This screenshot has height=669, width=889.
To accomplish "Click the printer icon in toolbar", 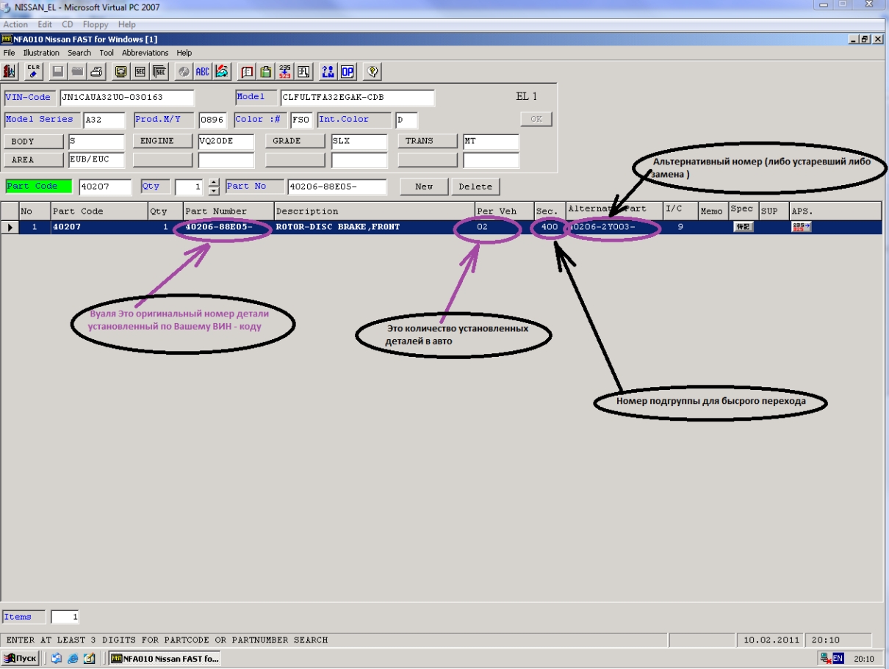I will (96, 71).
